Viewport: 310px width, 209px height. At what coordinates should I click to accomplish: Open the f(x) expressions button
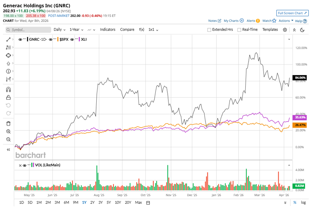pyautogui.click(x=142, y=30)
